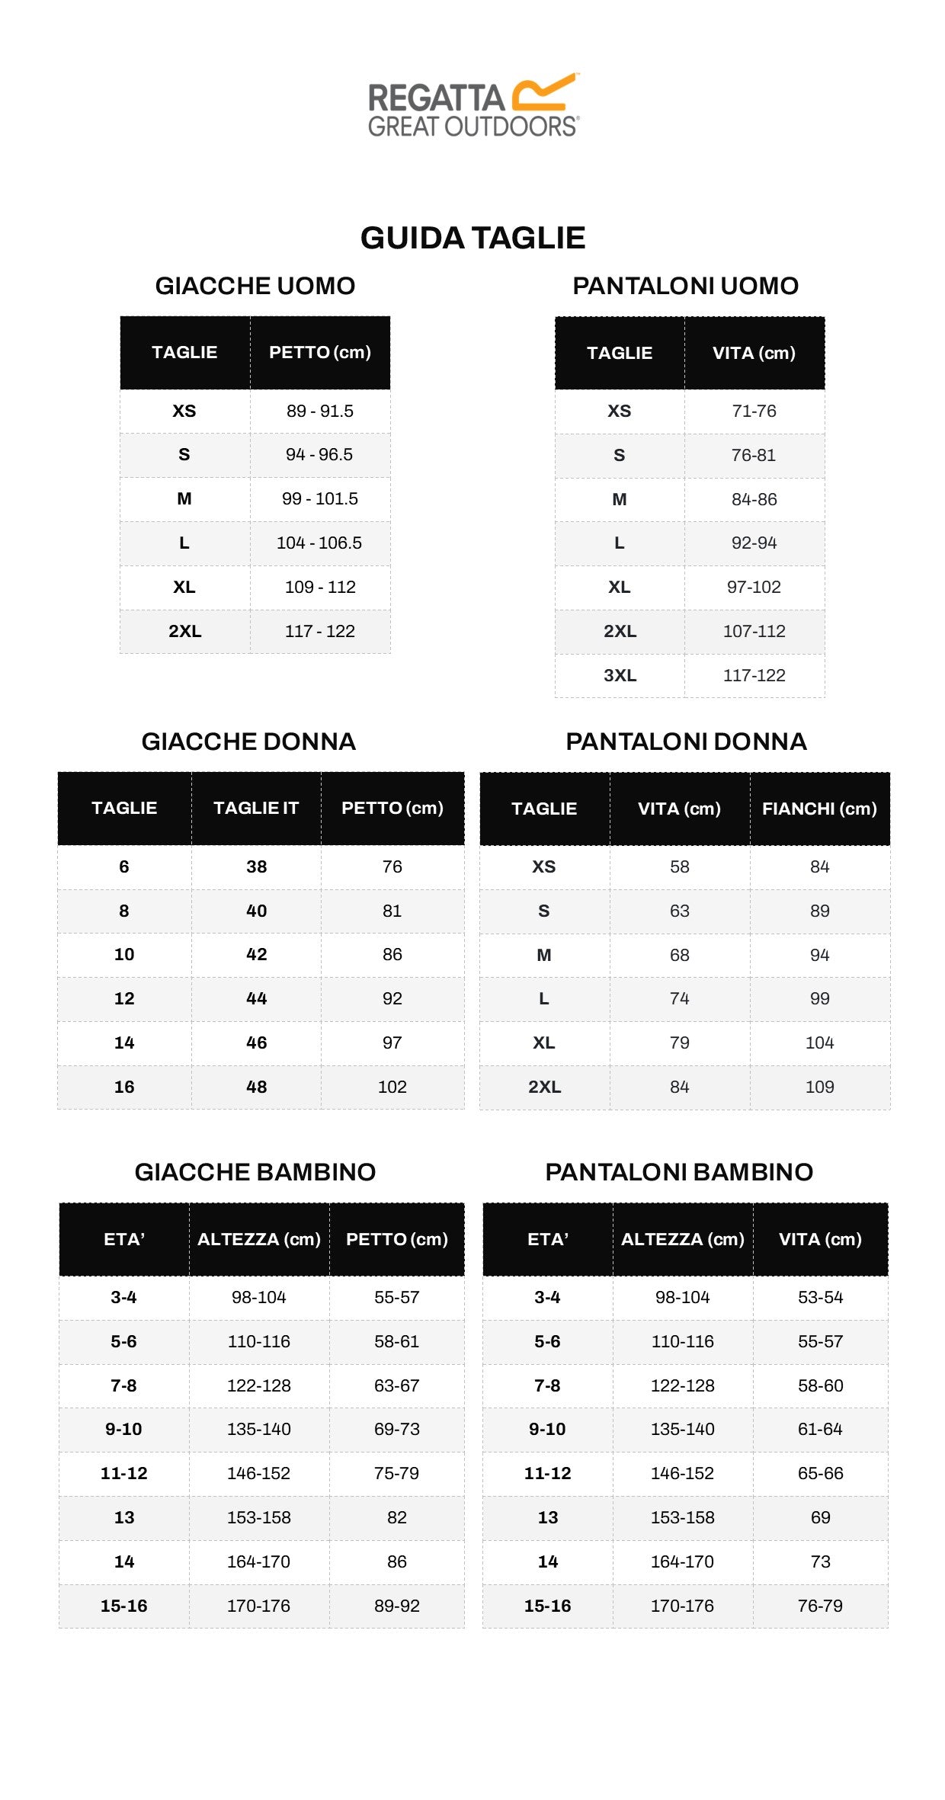Click the 109 hips value for 2XL

click(819, 1087)
